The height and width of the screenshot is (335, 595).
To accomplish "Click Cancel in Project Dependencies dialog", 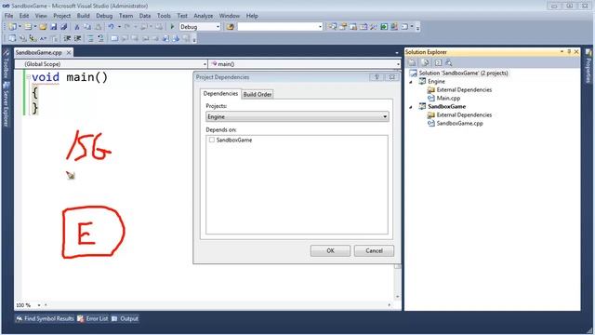I will 374,250.
